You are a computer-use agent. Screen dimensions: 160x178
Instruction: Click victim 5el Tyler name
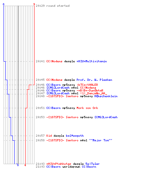[x=92, y=164]
